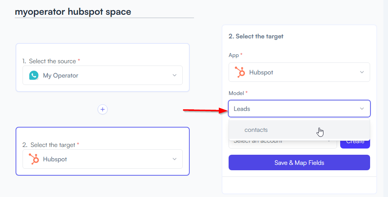Screen dimensions: 388x197
Task: Click the Hubspot logo in the App field
Action: pos(240,73)
